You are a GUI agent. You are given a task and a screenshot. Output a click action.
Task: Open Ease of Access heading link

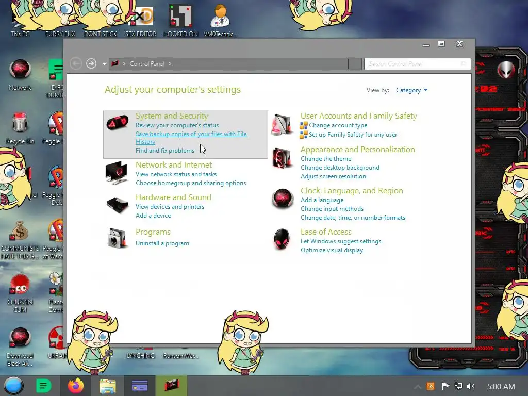click(x=326, y=232)
